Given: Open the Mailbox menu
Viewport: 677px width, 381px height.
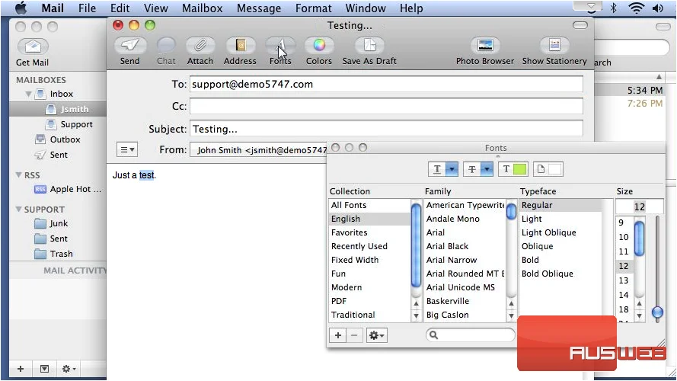Looking at the screenshot, I should 202,8.
